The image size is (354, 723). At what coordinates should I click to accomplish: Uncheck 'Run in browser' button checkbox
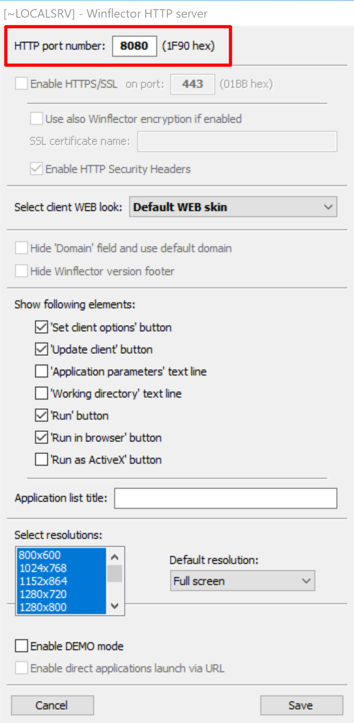pyautogui.click(x=41, y=437)
